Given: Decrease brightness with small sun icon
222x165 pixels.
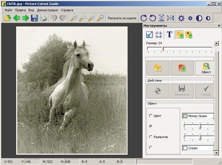Looking at the screenshot, I should point(190,18).
